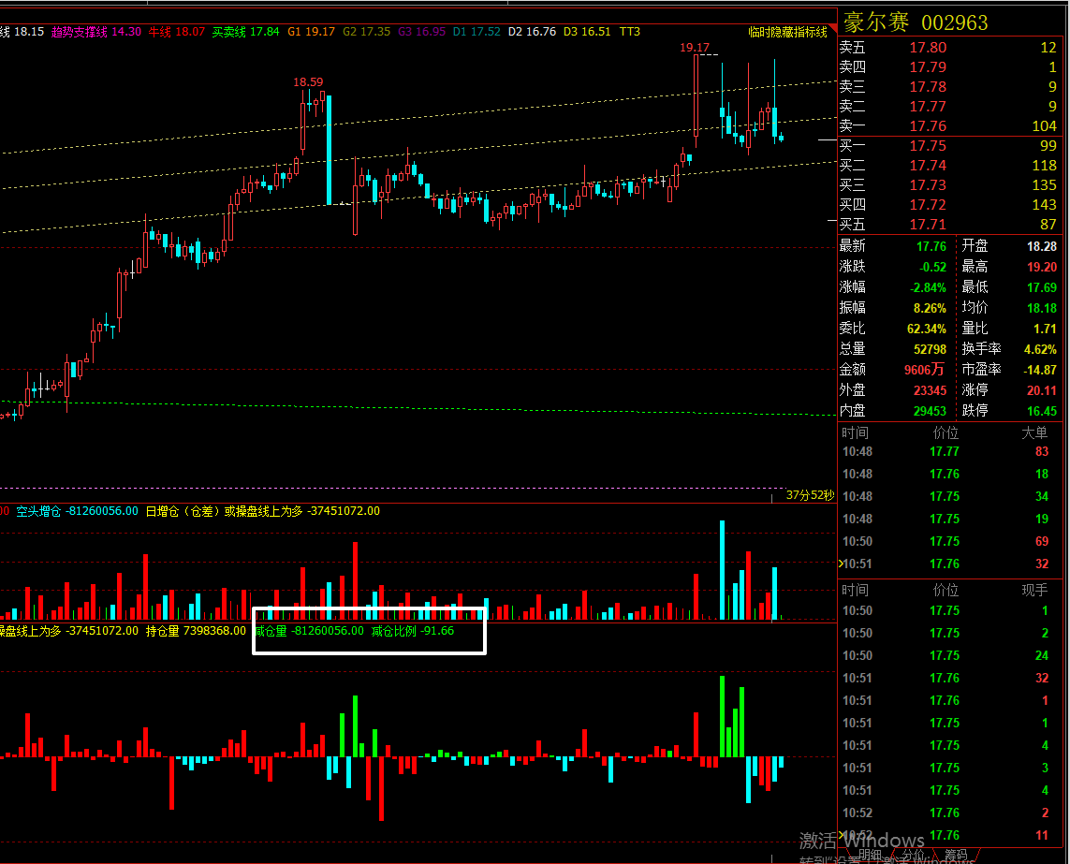Click the 换手率 value 4.62%

(x=1040, y=349)
